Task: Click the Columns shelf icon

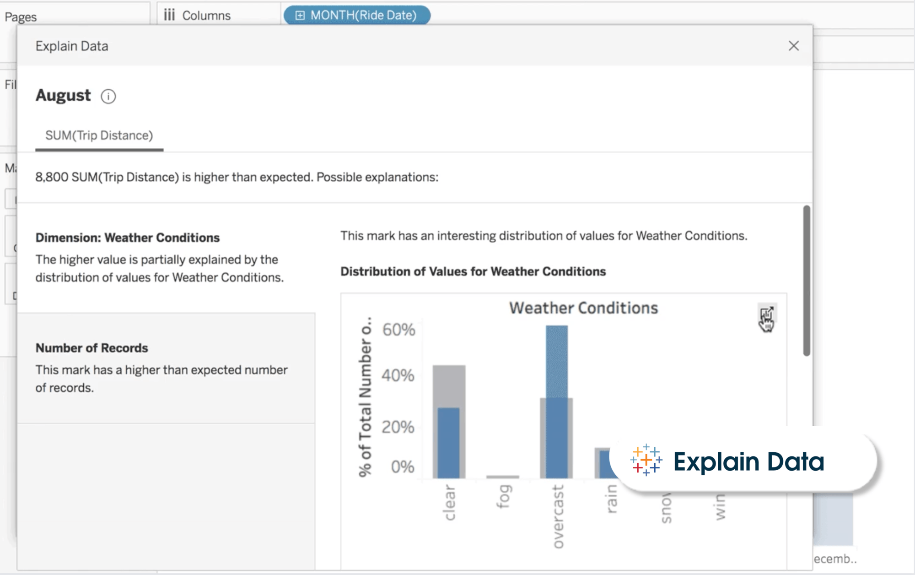Action: [x=170, y=15]
